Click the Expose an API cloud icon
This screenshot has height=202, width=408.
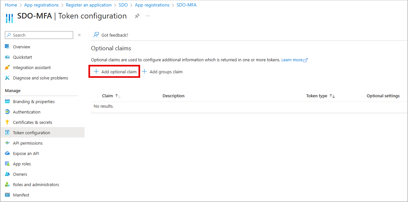pyautogui.click(x=7, y=153)
